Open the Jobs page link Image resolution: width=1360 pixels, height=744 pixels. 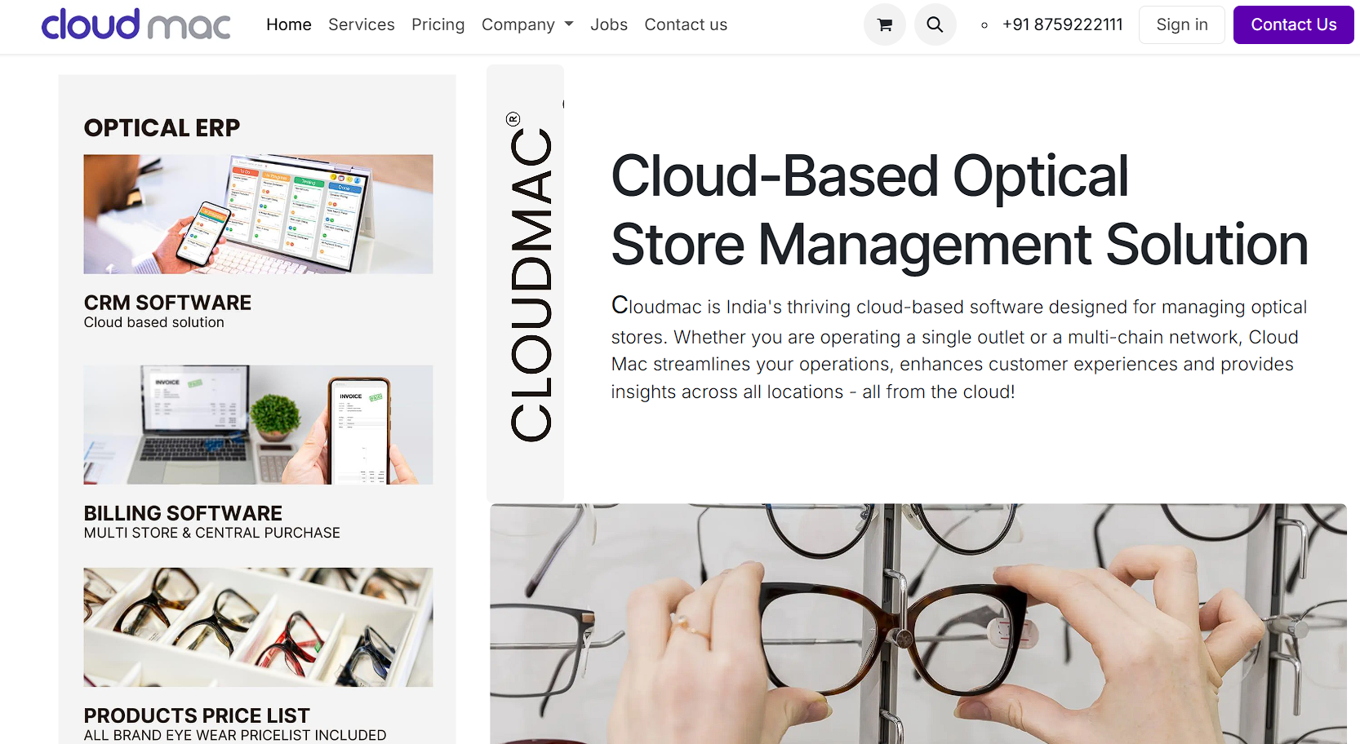[x=608, y=24]
